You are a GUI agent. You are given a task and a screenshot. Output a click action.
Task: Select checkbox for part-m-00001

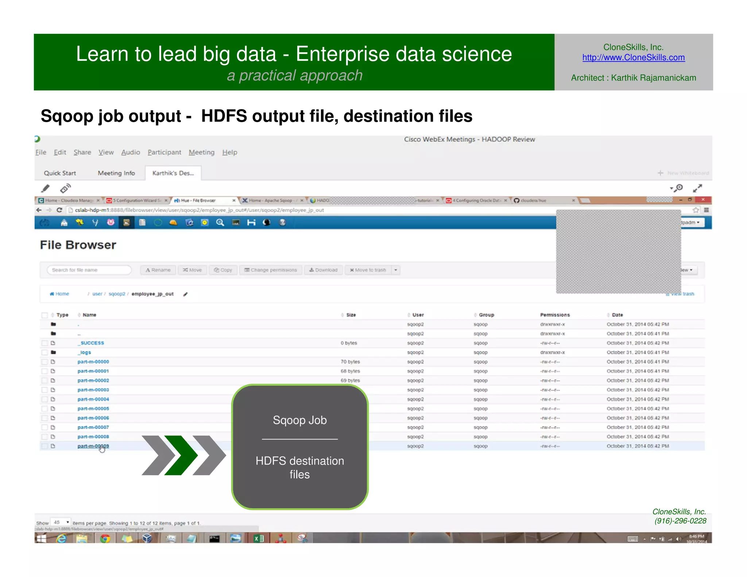point(44,371)
